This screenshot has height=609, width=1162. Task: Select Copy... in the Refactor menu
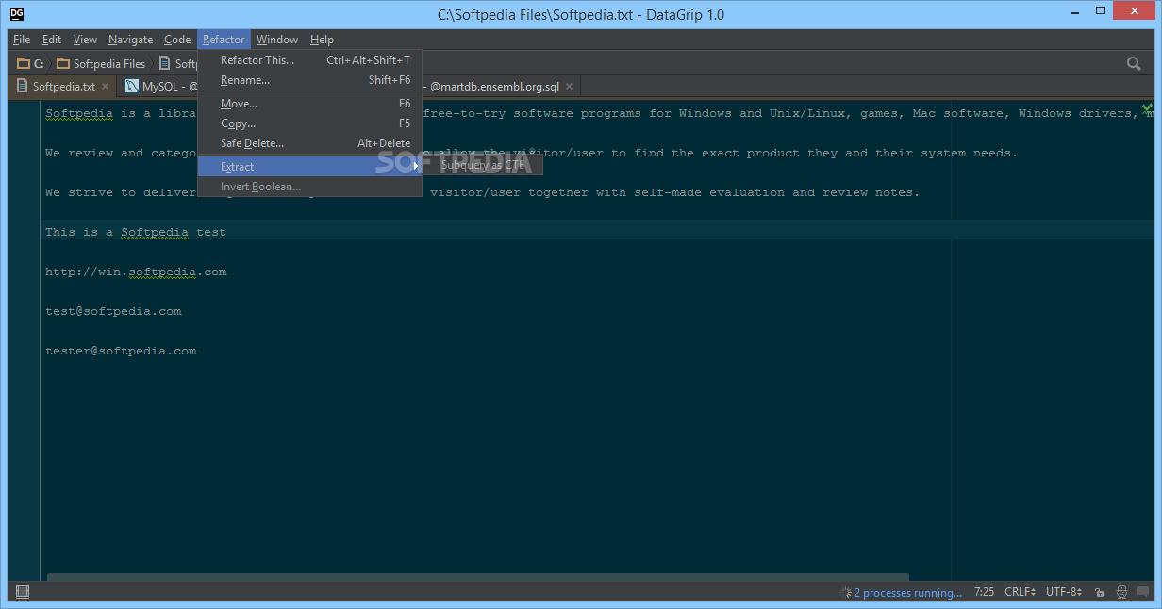click(x=309, y=123)
